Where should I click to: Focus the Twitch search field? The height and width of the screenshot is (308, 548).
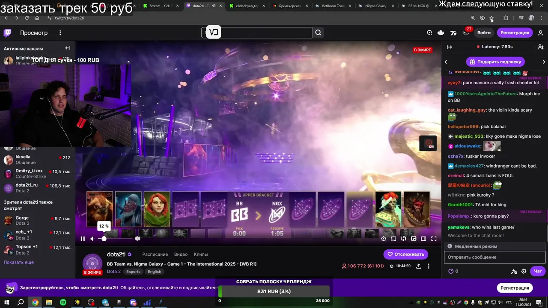point(257,33)
